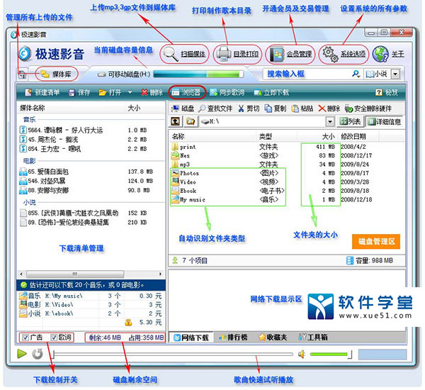Open the 秘技 help button
The height and width of the screenshot is (390, 425).
(387, 93)
